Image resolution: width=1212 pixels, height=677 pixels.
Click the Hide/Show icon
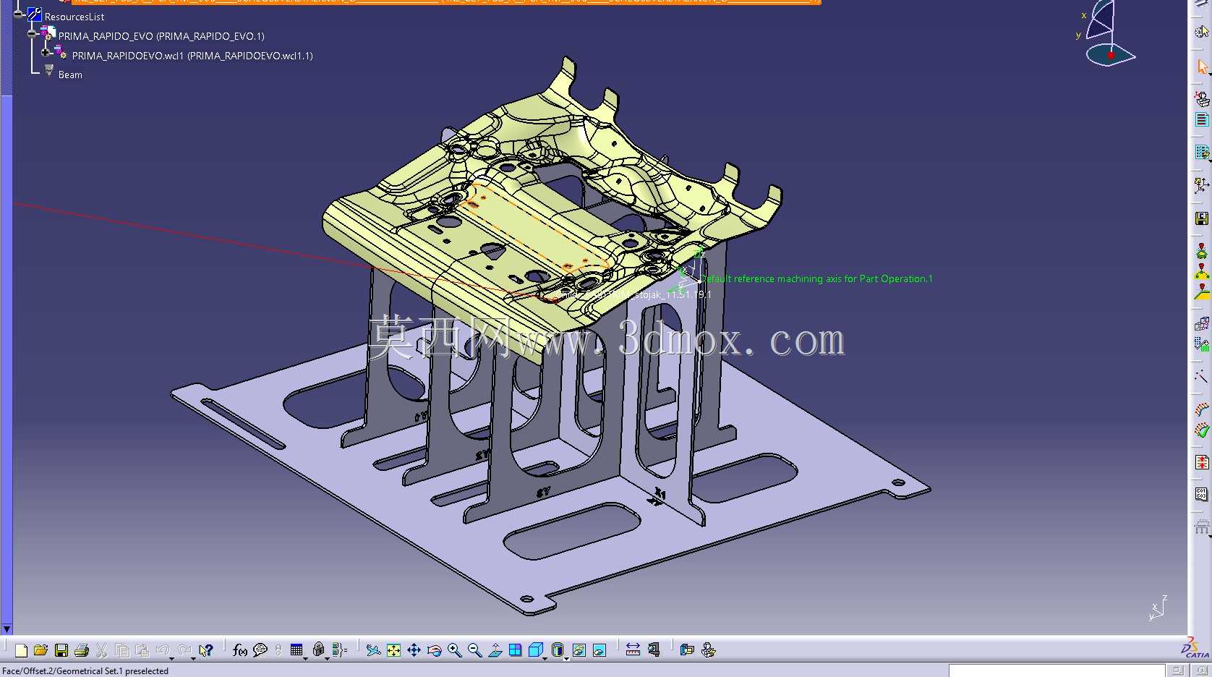tap(579, 650)
